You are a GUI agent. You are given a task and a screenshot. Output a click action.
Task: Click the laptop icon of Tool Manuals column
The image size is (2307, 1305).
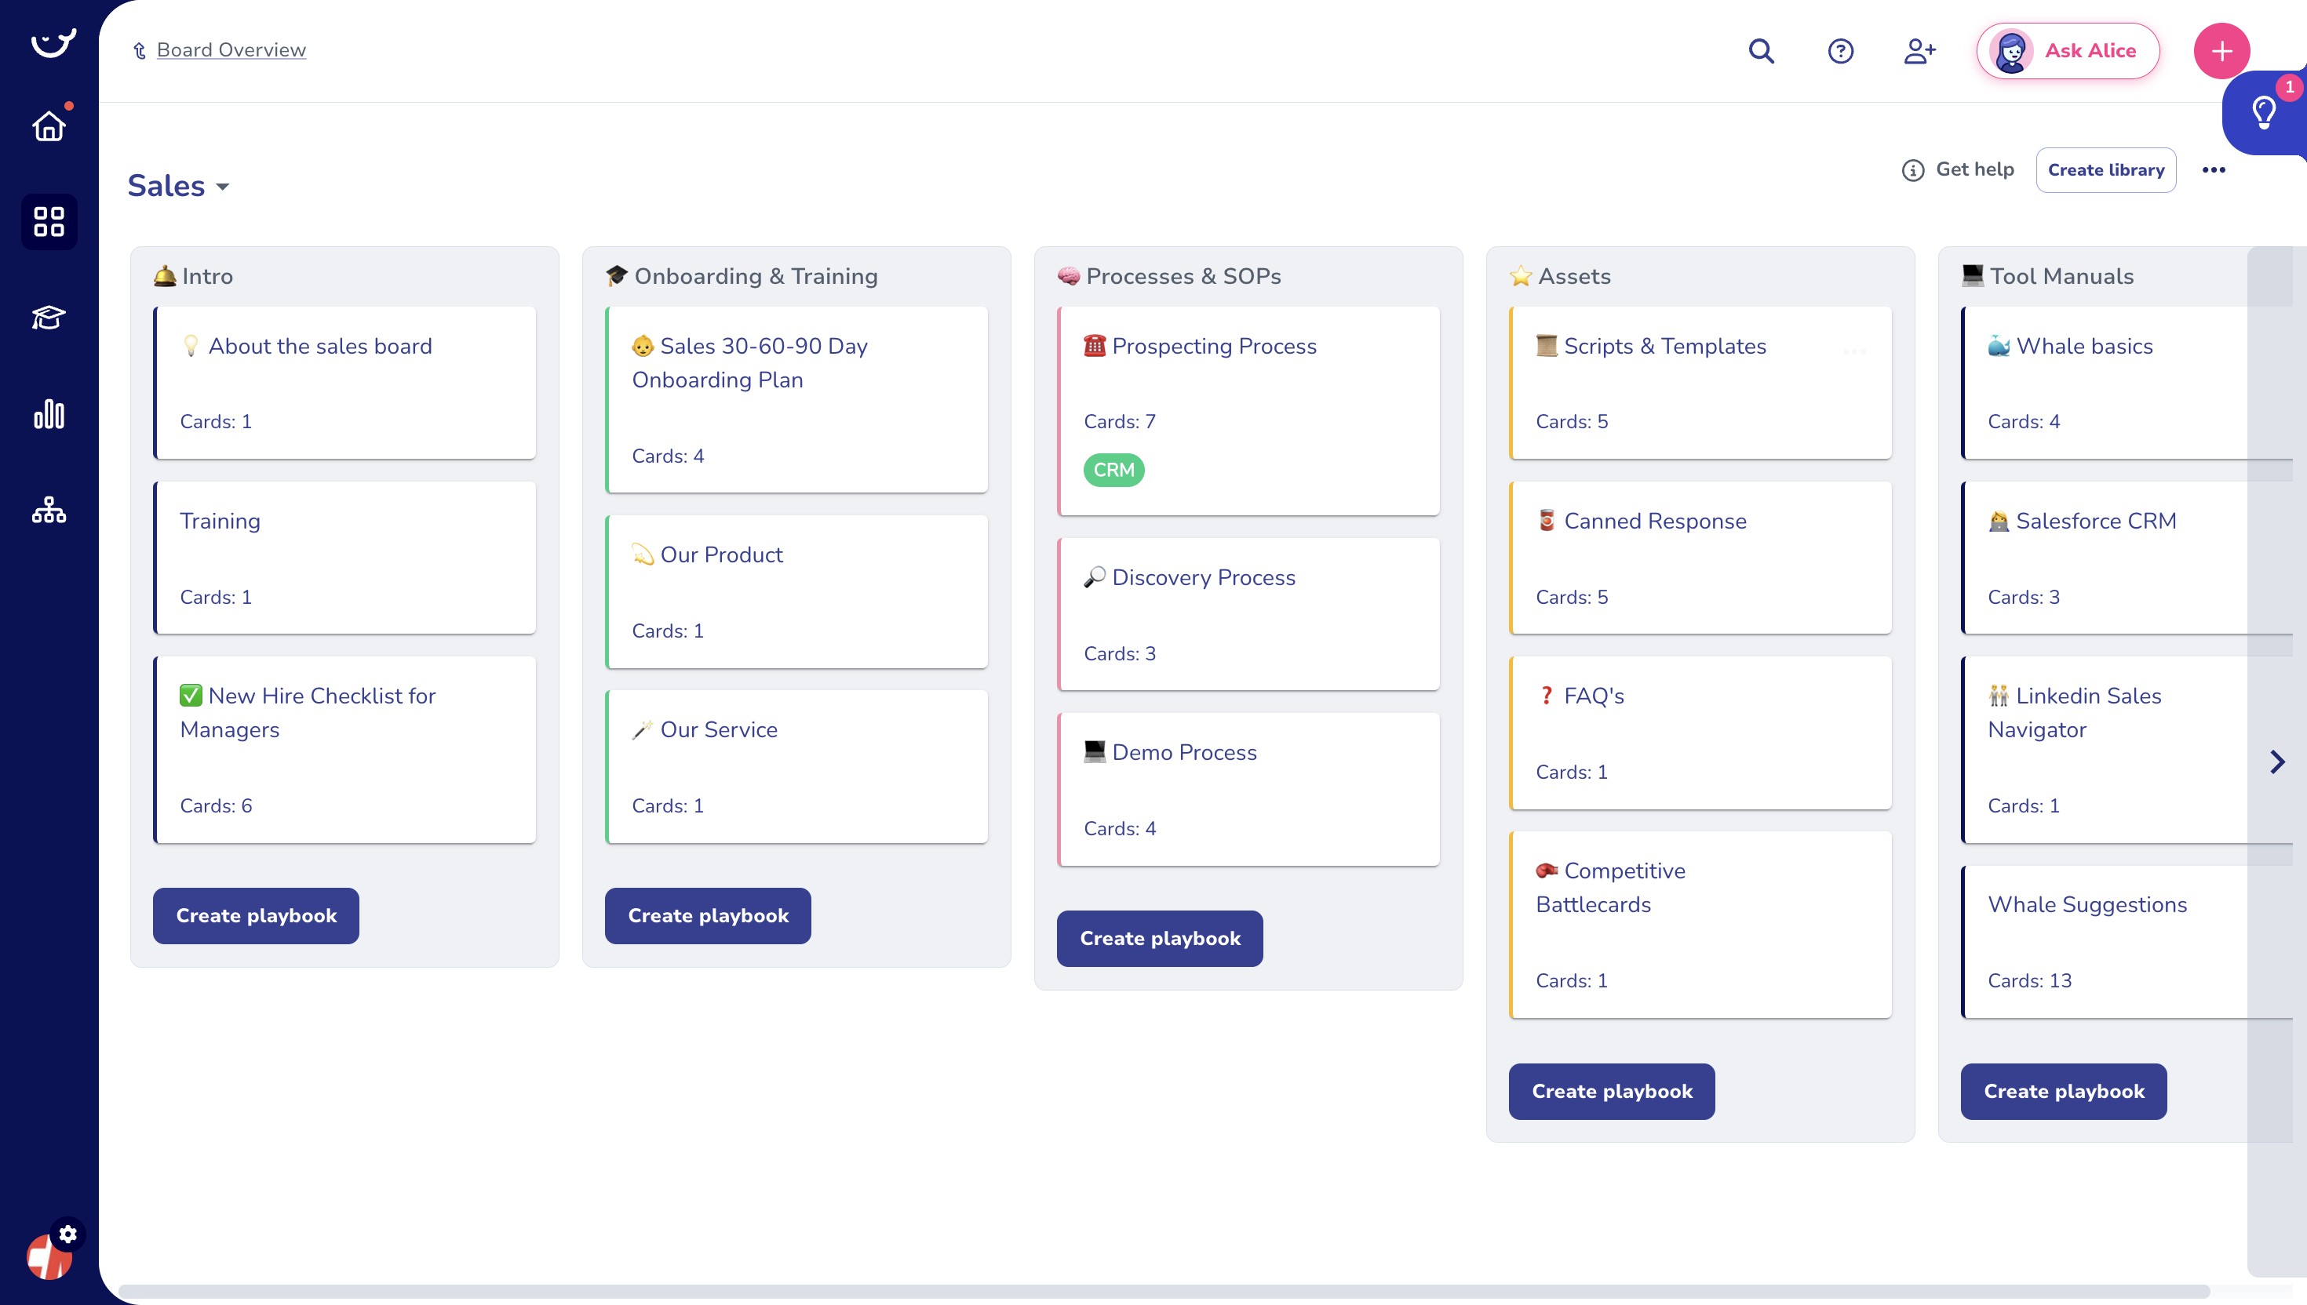[x=1973, y=276]
